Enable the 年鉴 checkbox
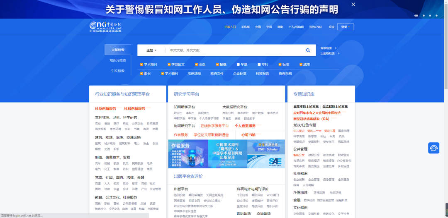This screenshot has height=218, width=448. [238, 65]
